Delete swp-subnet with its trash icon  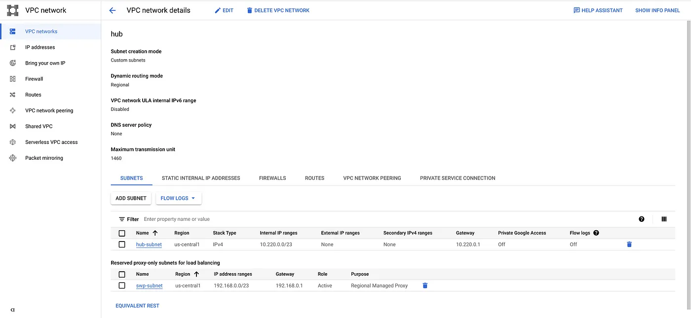coord(425,285)
